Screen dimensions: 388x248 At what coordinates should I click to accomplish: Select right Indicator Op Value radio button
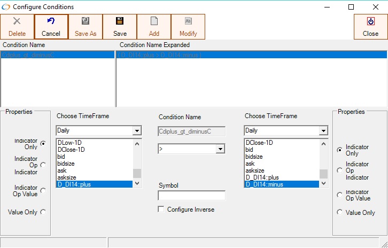pos(339,195)
